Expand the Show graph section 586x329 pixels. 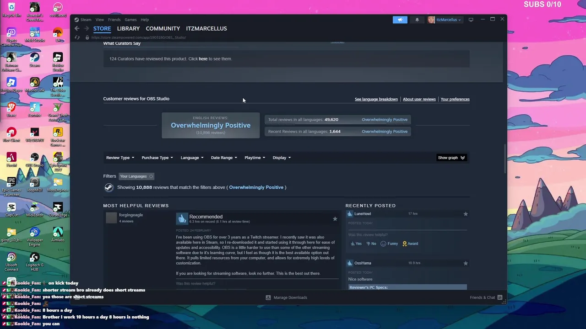pos(451,158)
